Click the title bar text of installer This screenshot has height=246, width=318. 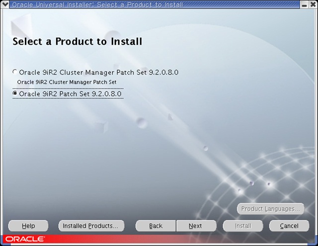[x=97, y=4]
